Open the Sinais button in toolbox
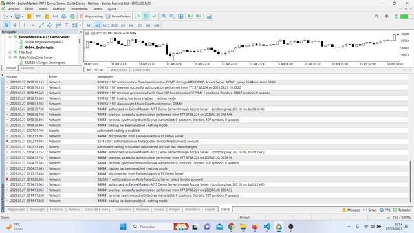Screen dimensions: 414x233 pyautogui.click(x=370, y=210)
